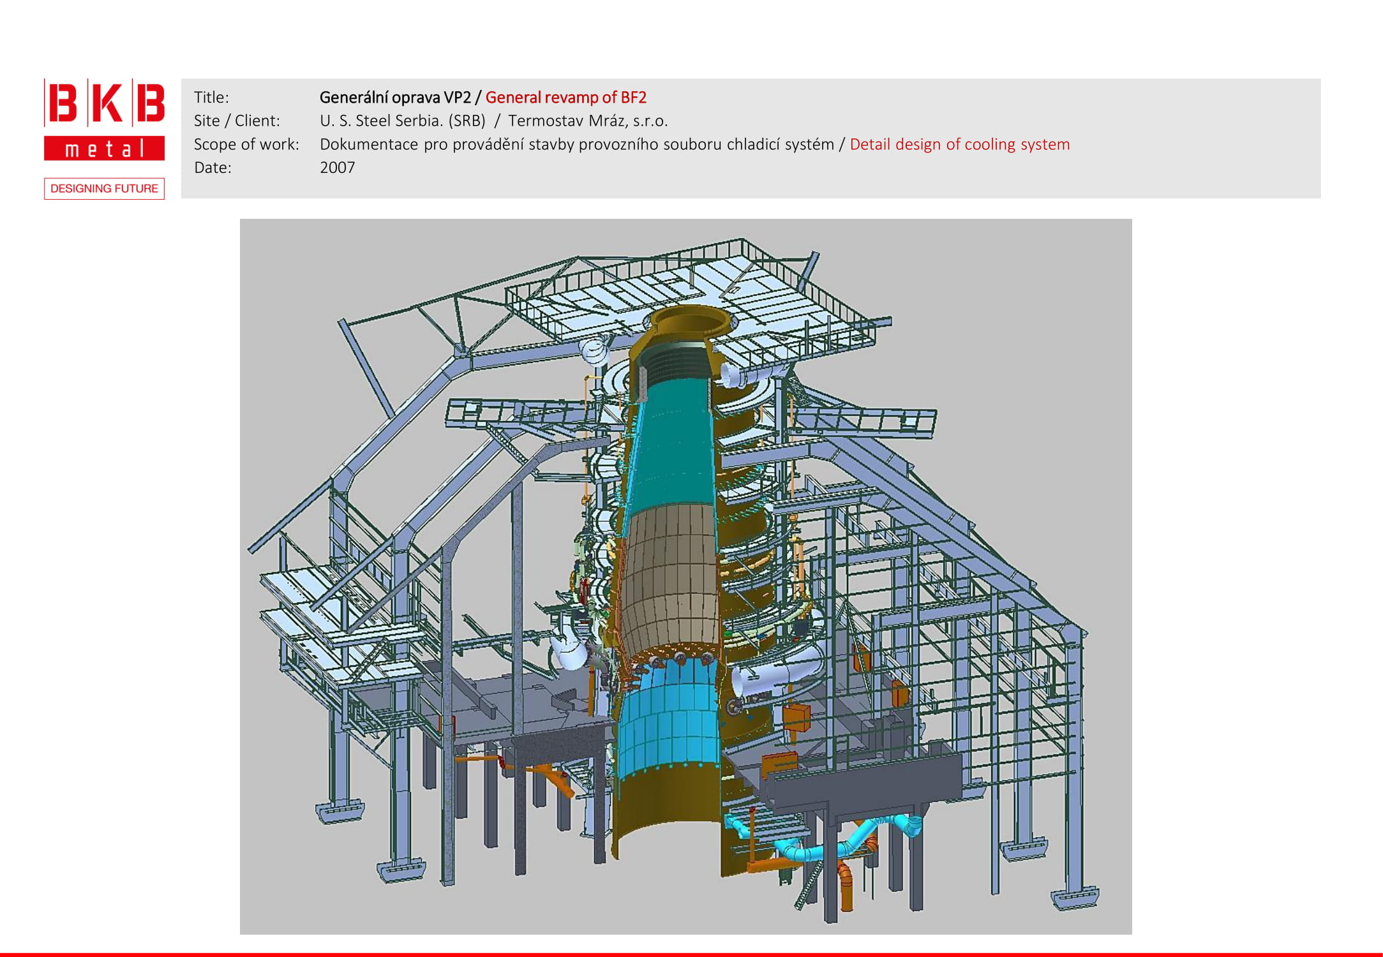Click the red line at page bottom
This screenshot has width=1383, height=957.
(691, 954)
